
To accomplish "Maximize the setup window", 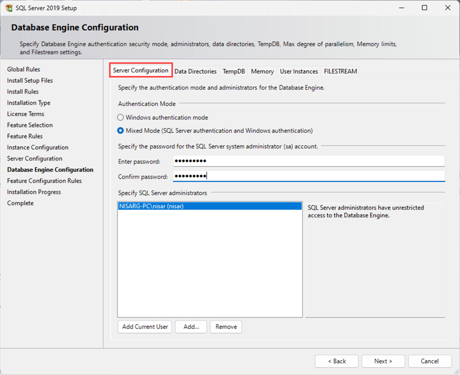I will click(x=425, y=8).
